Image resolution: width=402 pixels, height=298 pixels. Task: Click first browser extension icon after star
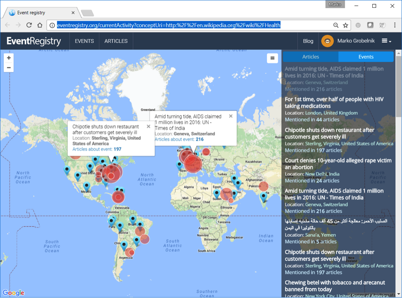tap(358, 25)
